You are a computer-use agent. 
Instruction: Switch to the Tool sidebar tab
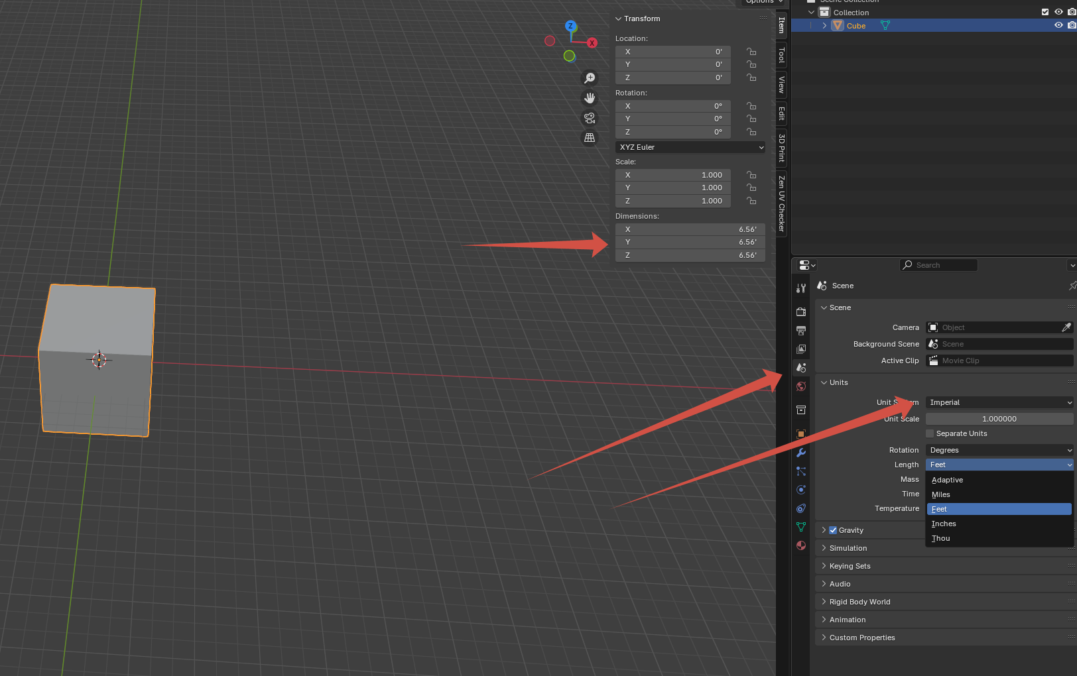coord(781,55)
